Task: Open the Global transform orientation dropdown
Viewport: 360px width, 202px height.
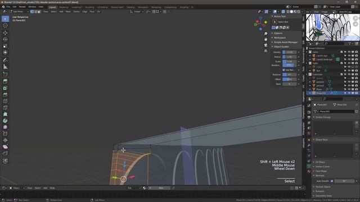Action: click(137, 12)
